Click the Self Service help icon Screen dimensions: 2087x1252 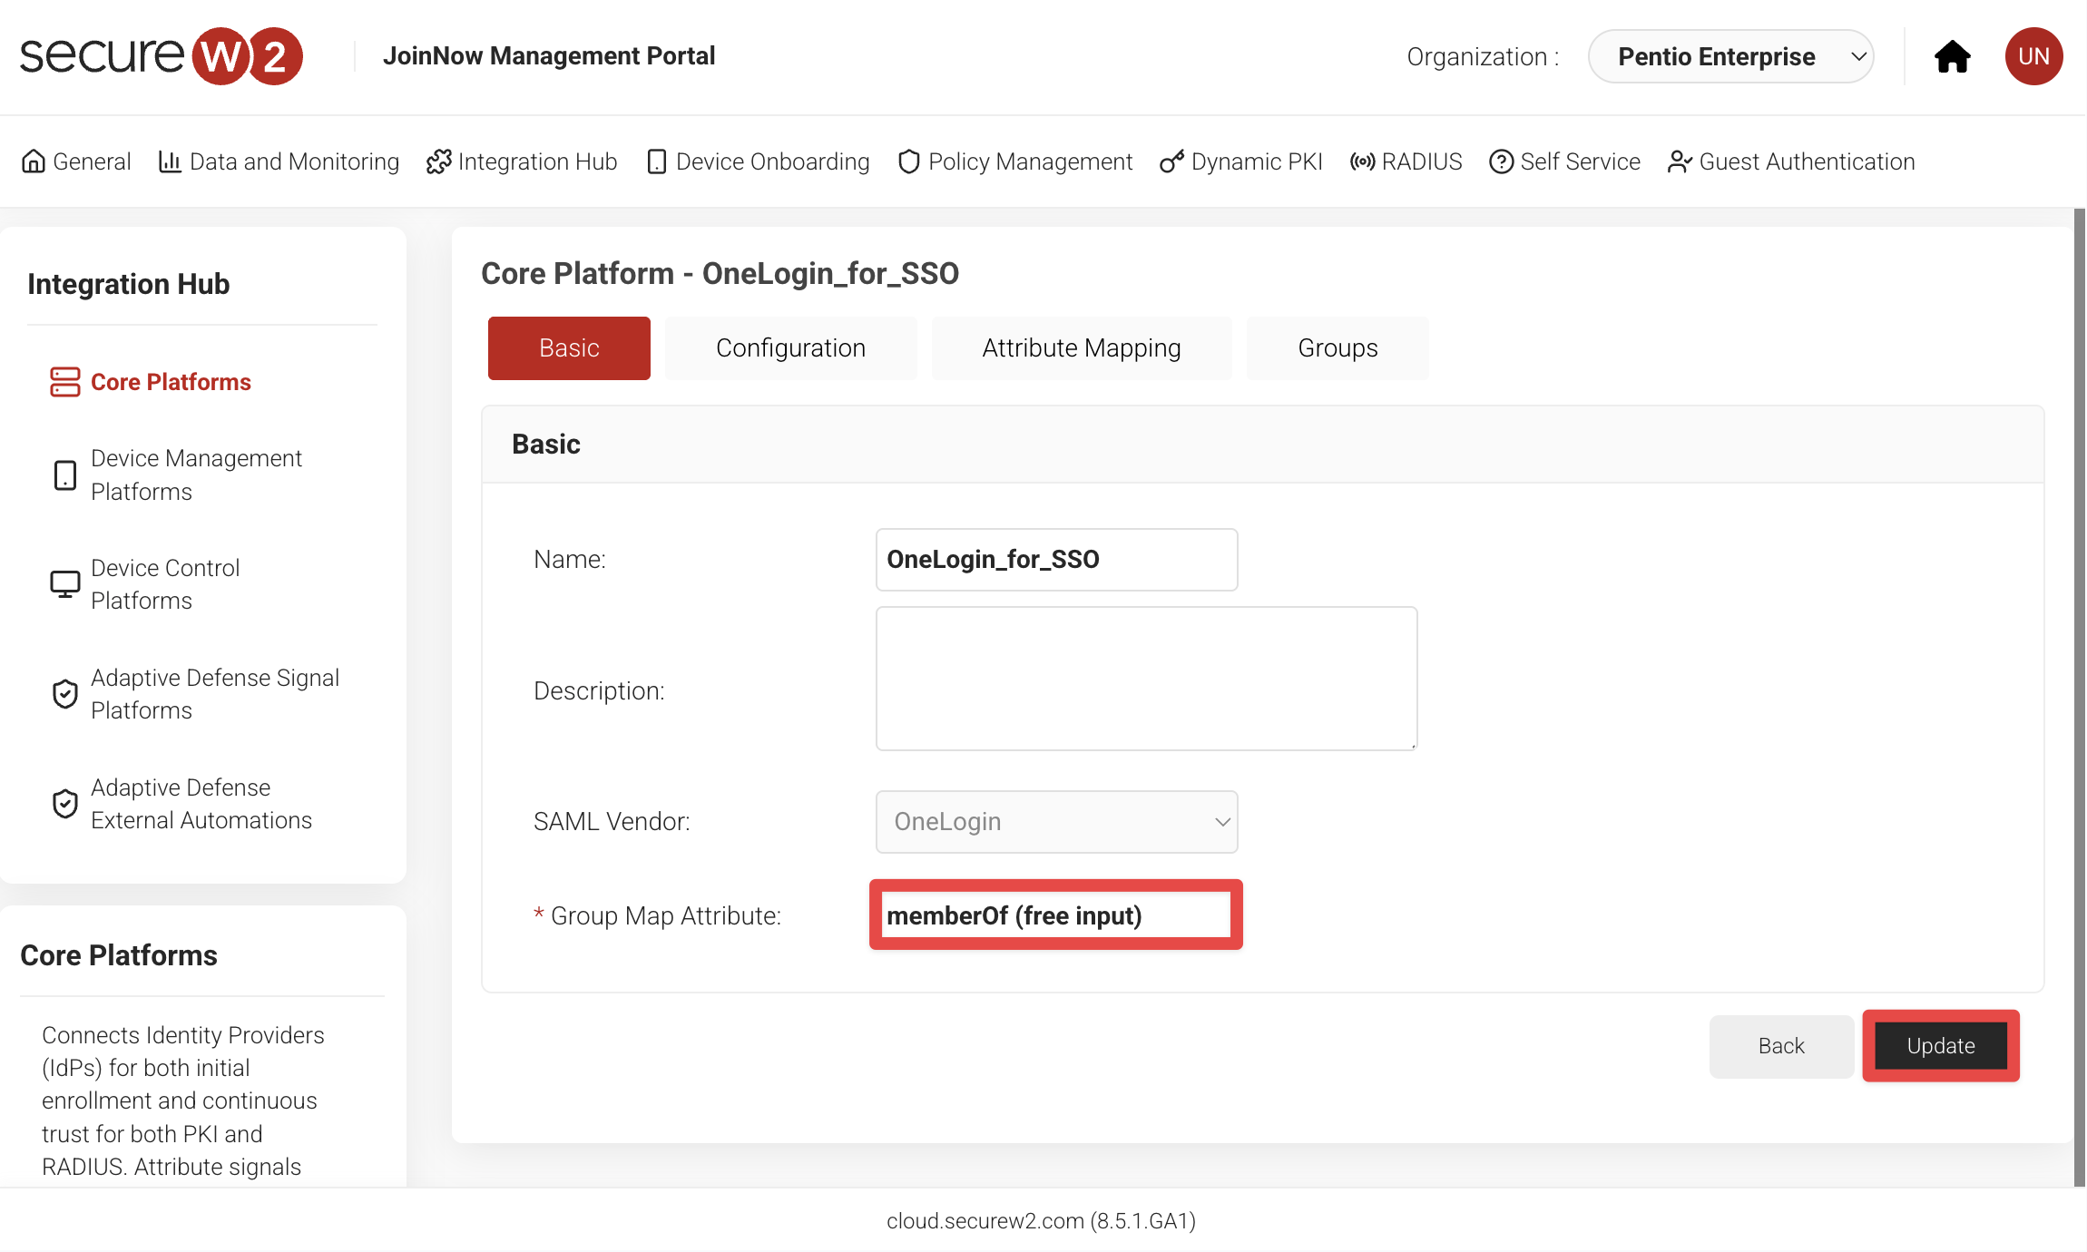[1502, 161]
